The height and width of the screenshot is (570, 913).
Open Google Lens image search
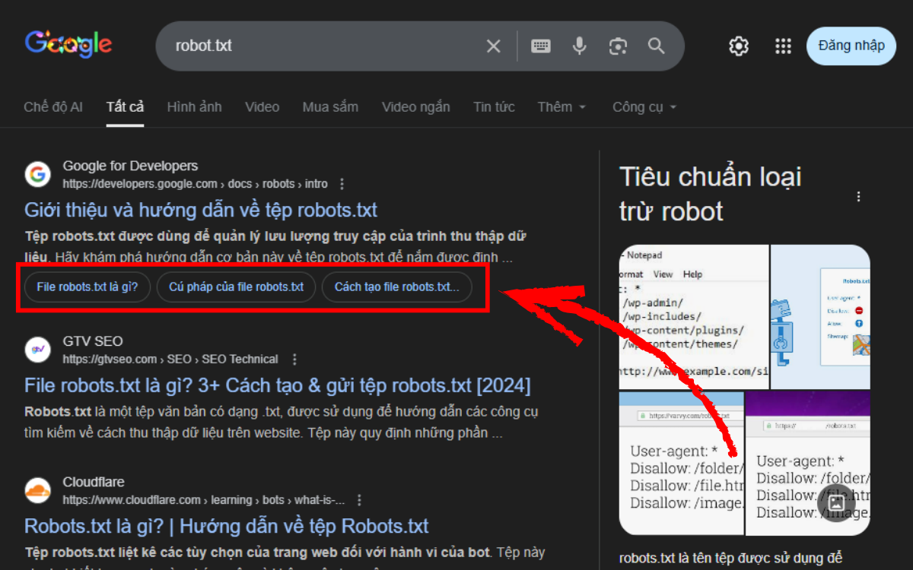point(618,46)
